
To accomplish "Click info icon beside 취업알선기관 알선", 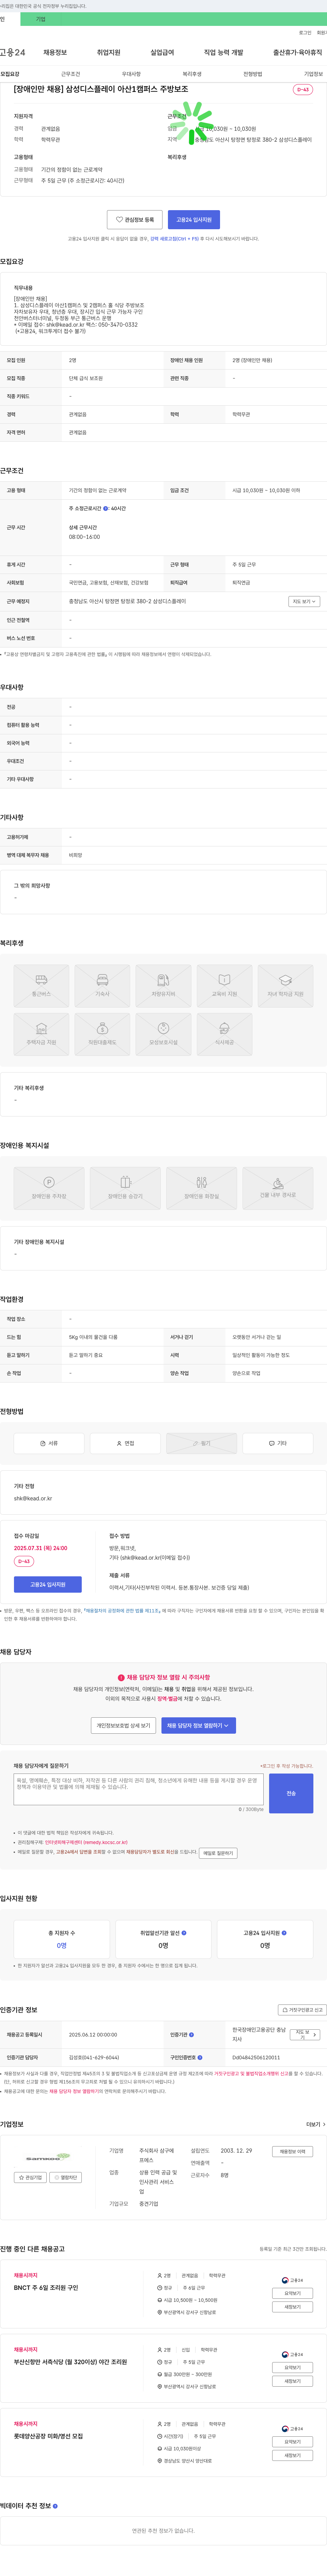I will [x=184, y=1933].
